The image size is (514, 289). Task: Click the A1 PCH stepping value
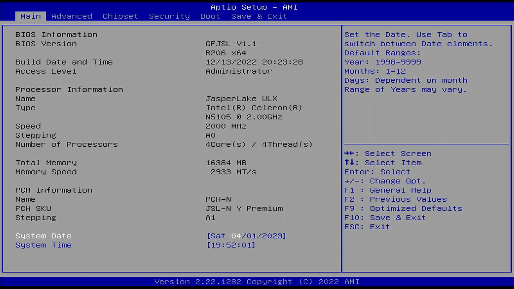pyautogui.click(x=210, y=218)
